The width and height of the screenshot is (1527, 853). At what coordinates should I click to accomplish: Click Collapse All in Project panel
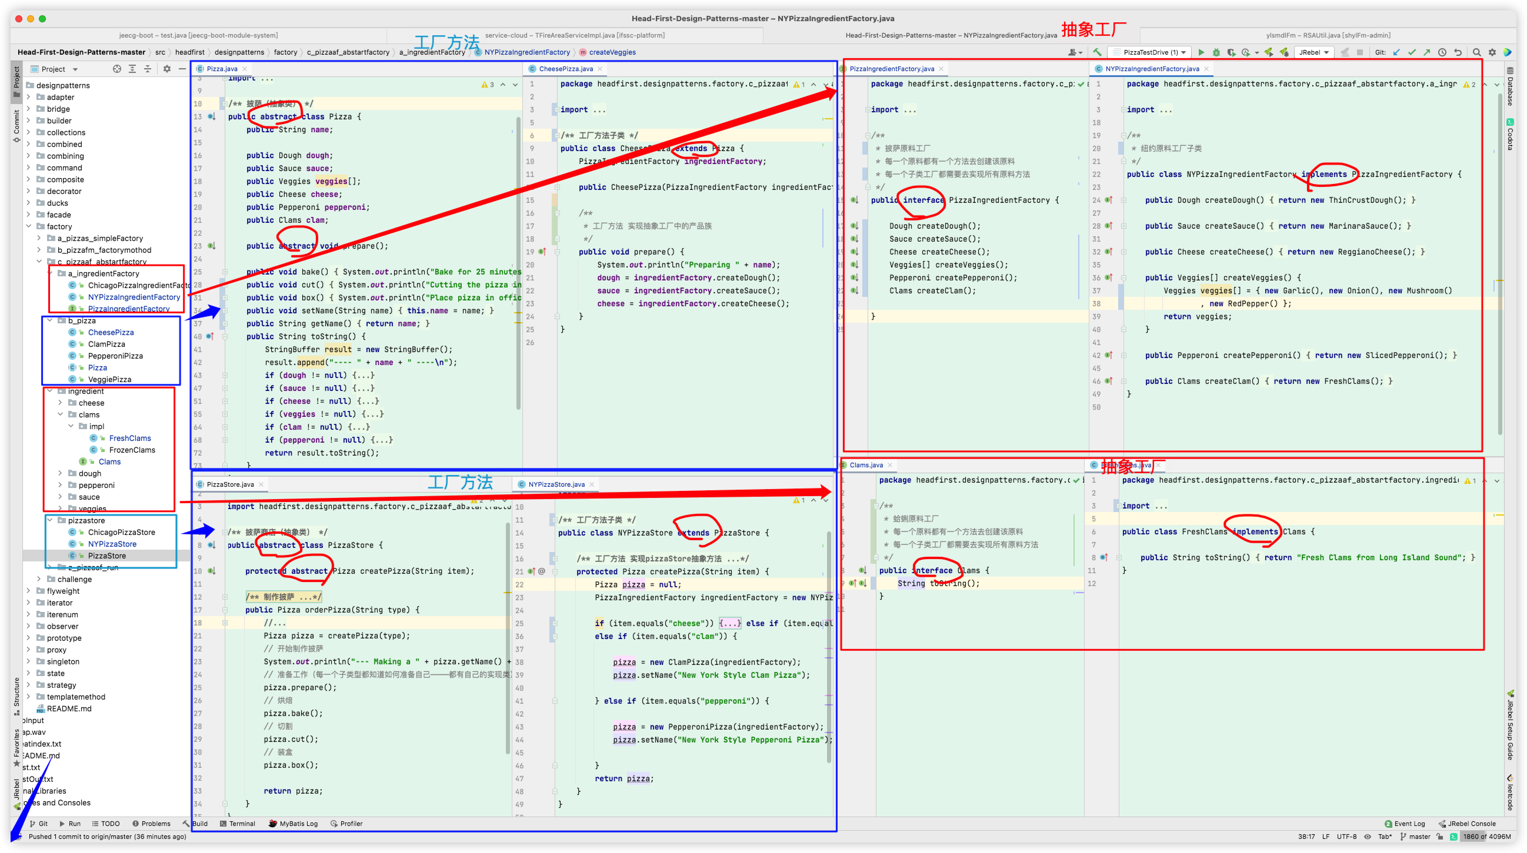[148, 69]
